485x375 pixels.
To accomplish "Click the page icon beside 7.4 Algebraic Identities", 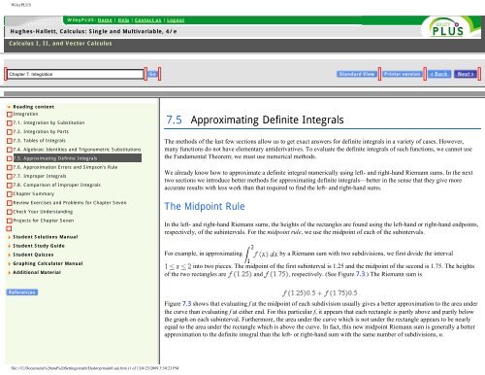I will click(10, 150).
